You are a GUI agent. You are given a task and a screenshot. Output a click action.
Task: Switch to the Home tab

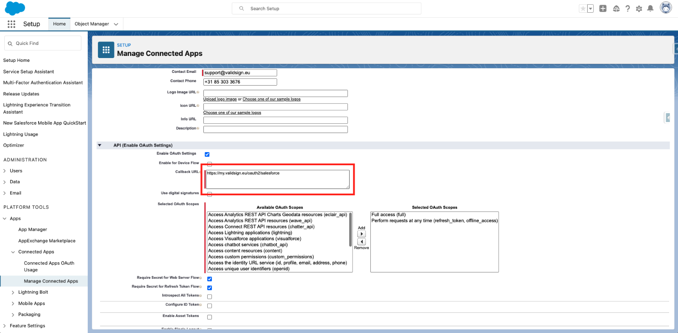[x=59, y=24]
